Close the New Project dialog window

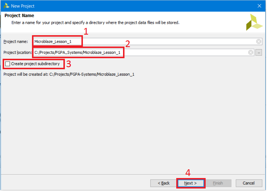click(x=259, y=6)
